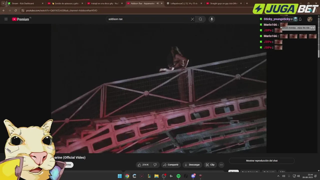Open OBS Studio from the taskbar
320x180 pixels.
164,176
